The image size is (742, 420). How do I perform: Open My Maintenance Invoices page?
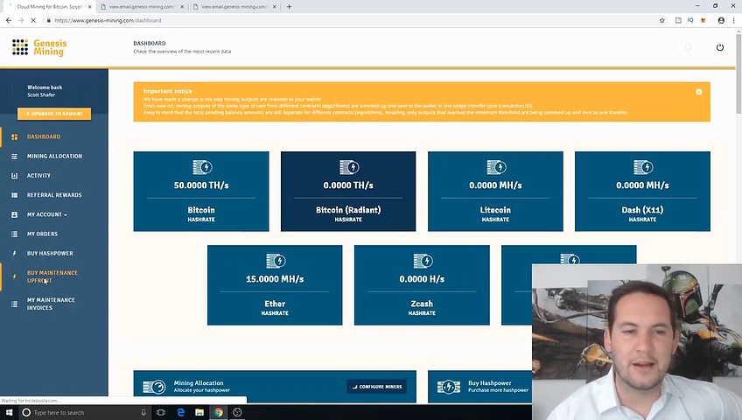point(51,304)
